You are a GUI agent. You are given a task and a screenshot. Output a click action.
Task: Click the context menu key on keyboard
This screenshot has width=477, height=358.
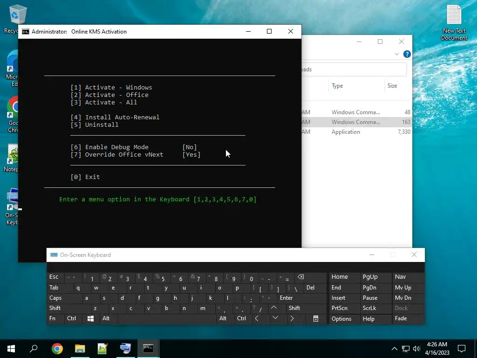click(316, 318)
